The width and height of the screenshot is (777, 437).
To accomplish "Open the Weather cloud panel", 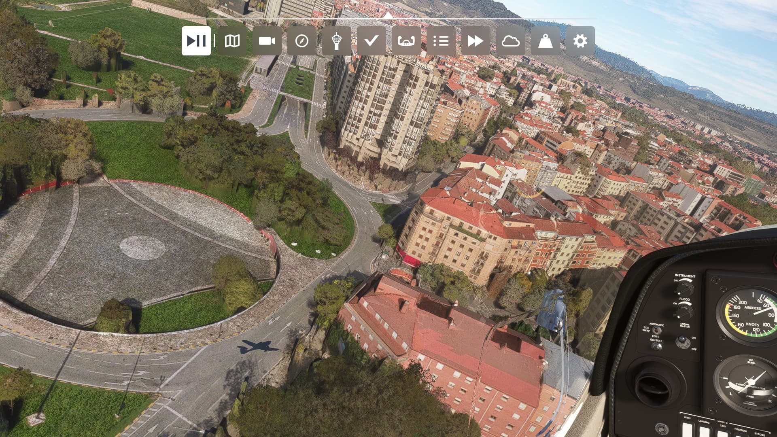I will click(x=510, y=41).
